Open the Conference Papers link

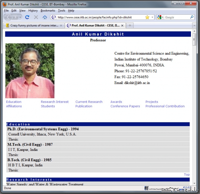125,106
